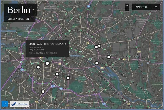The height and width of the screenshot is (110, 164).
Task: Click the 114 highway shield
Action: (x=88, y=6)
